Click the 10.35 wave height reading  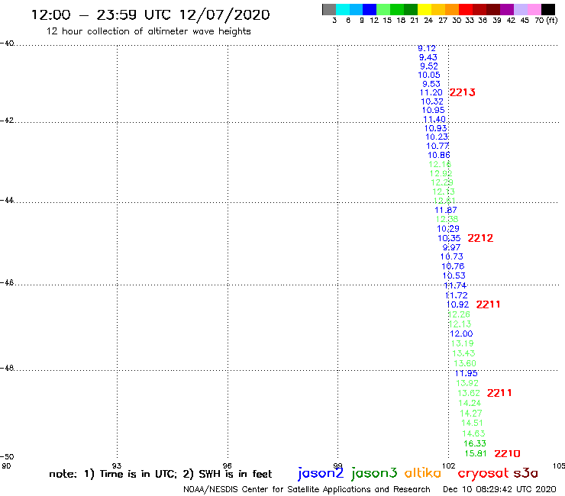[449, 238]
